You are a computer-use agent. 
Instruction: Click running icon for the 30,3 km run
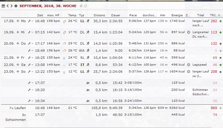coord(88,21)
